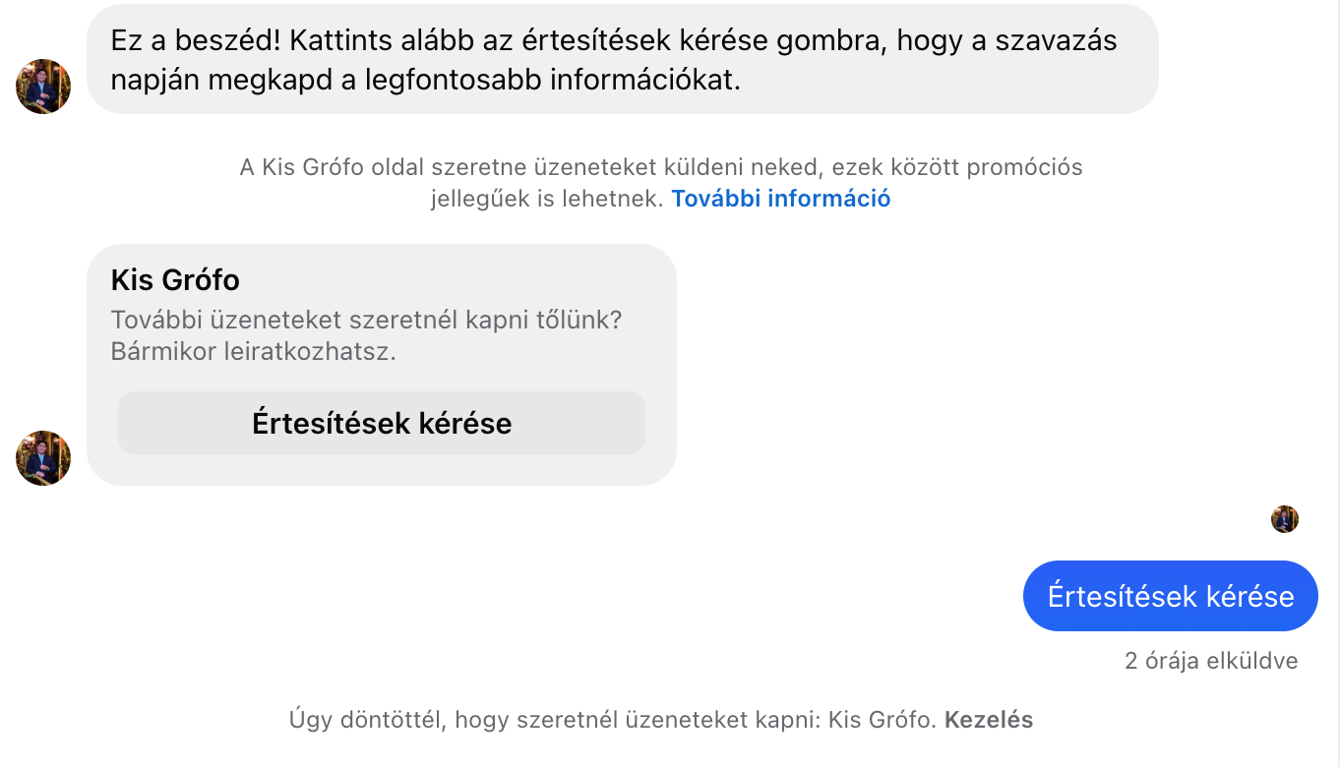Click the small seen-receipt avatar above sent message
Viewport: 1340px width, 767px height.
coord(1285,519)
